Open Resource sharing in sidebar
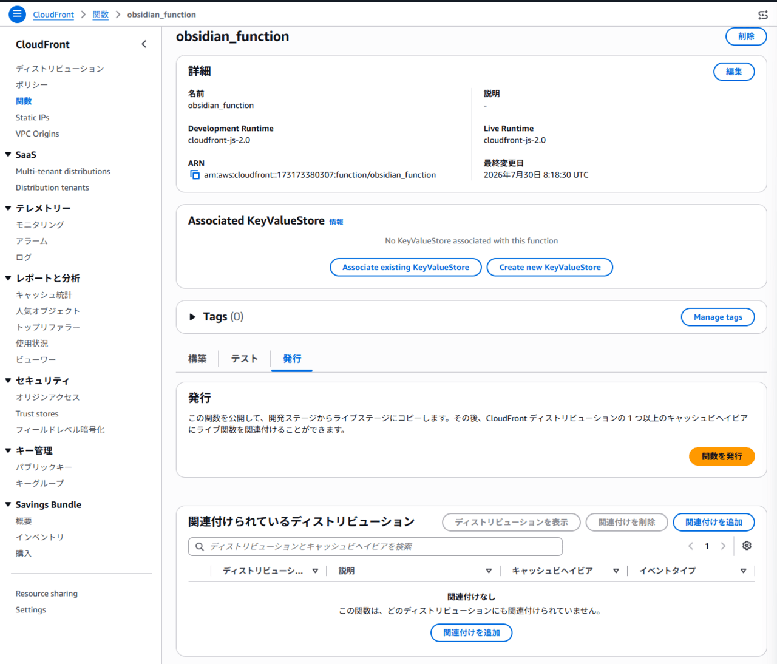777x664 pixels. (x=47, y=594)
